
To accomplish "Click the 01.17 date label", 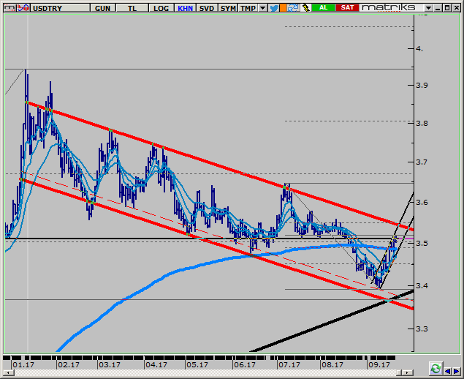I will tap(23, 365).
